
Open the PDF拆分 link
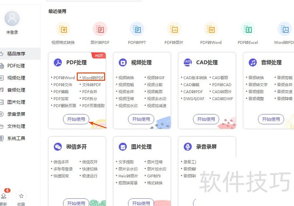pyautogui.click(x=90, y=99)
